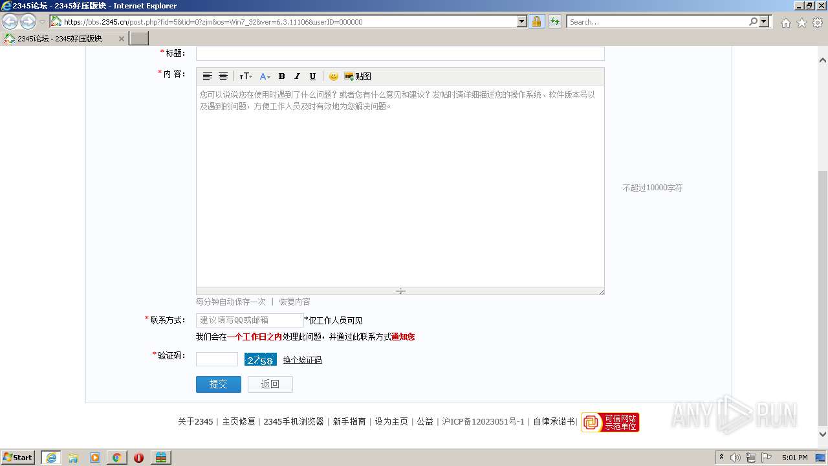This screenshot has width=828, height=466.
Task: Open volume control in system tray
Action: [x=735, y=458]
